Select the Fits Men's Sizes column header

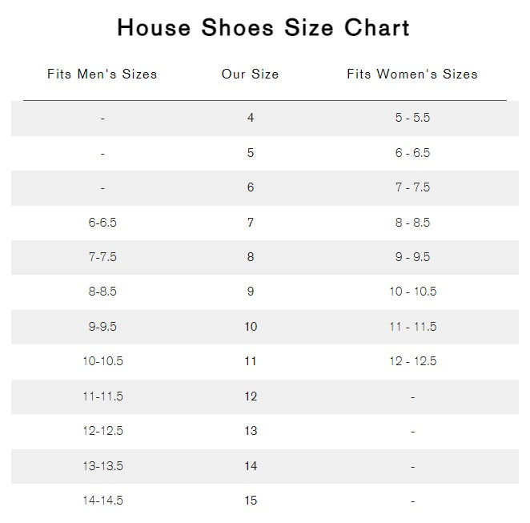click(x=102, y=74)
